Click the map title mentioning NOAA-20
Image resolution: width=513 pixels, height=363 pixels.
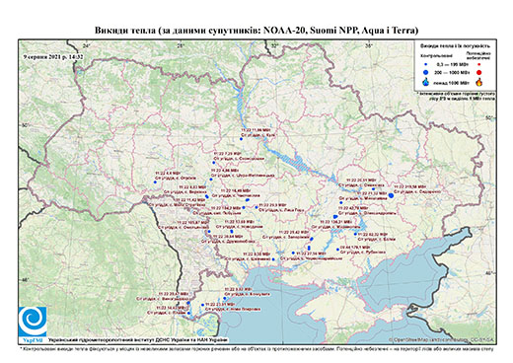[256, 31]
